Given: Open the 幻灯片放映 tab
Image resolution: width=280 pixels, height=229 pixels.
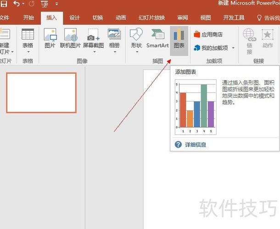Looking at the screenshot, I should tap(151, 18).
